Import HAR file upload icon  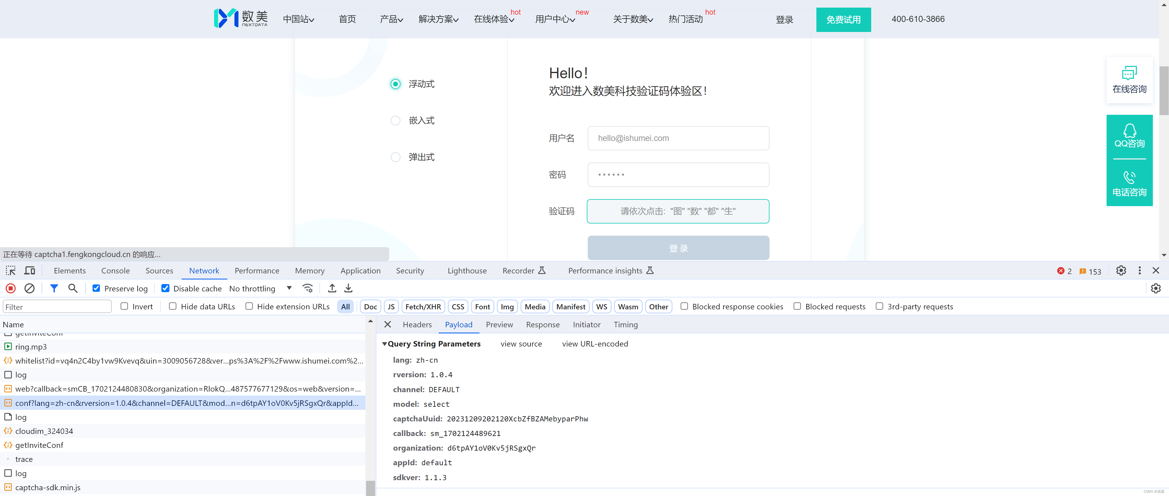pos(332,288)
